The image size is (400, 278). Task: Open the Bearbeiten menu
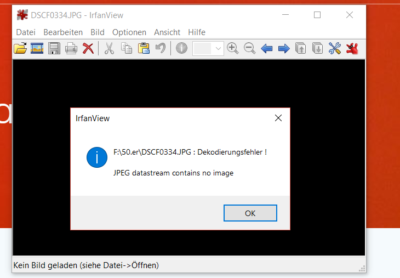pyautogui.click(x=63, y=32)
